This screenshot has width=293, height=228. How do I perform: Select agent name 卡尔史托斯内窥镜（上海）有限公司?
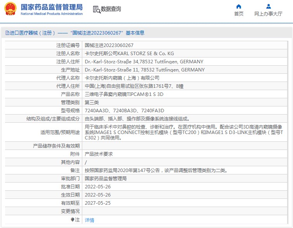tap(122, 78)
